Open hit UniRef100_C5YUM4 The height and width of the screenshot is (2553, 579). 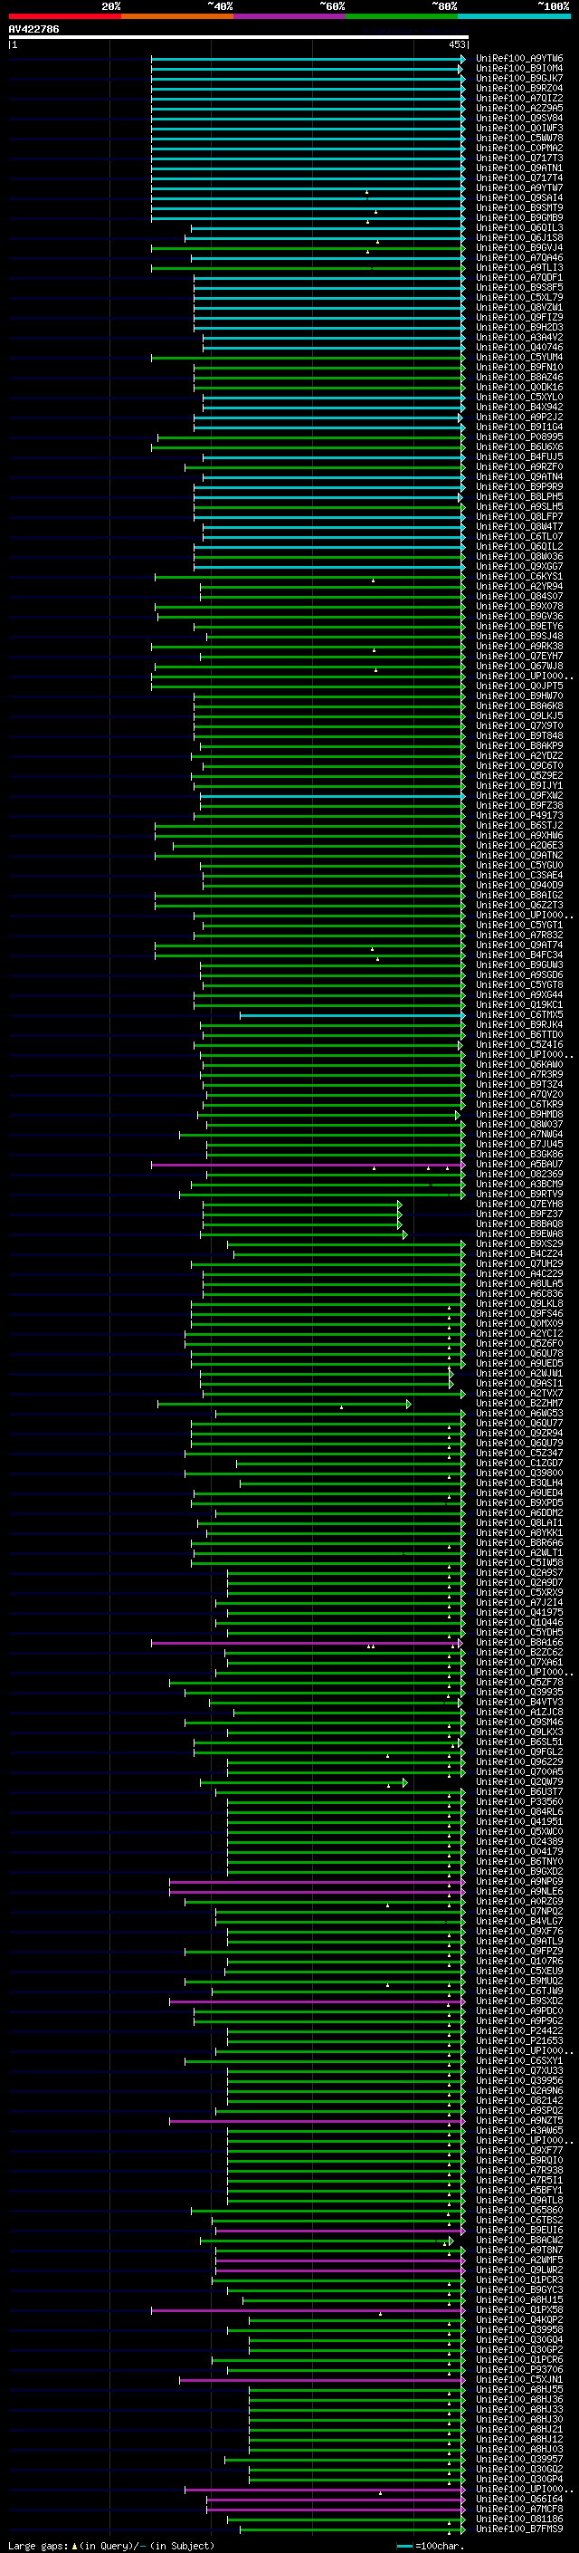[x=519, y=358]
